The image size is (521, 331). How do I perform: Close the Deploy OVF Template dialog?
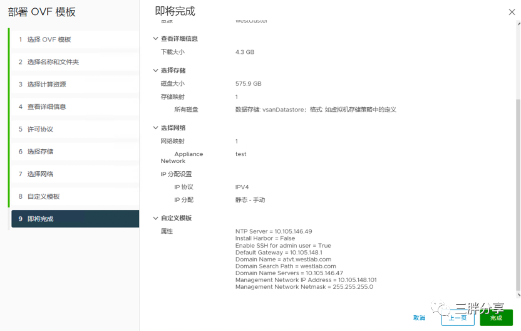512,13
